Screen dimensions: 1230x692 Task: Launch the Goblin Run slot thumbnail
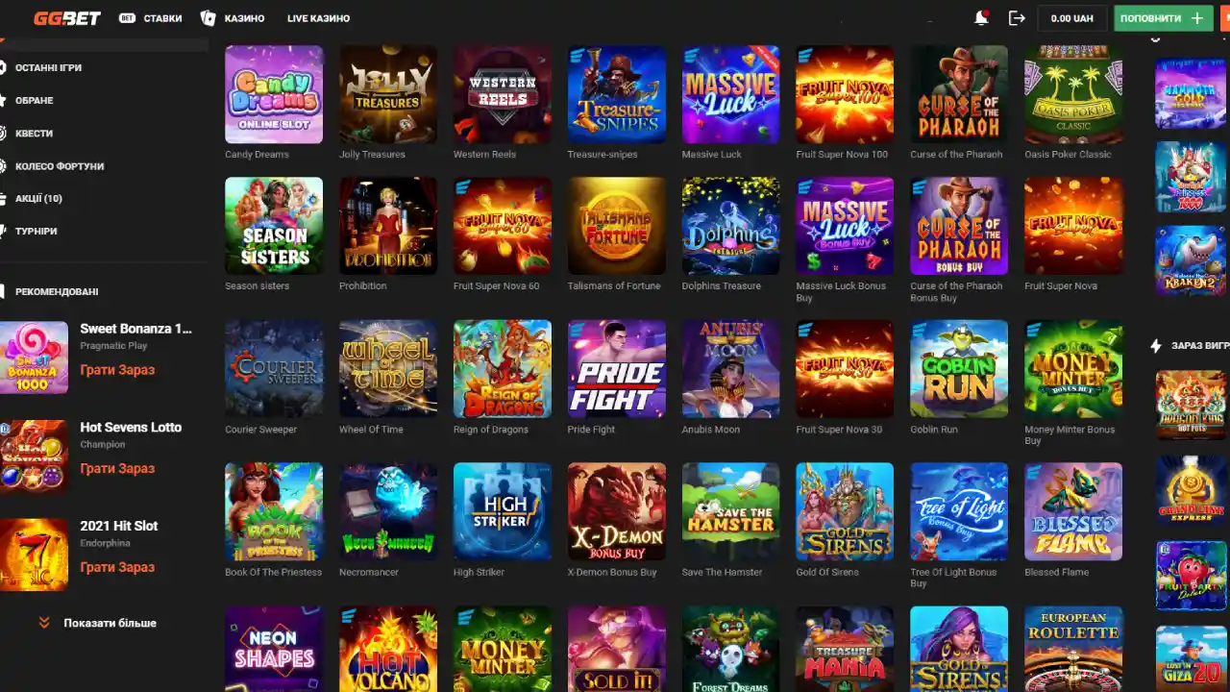point(959,369)
